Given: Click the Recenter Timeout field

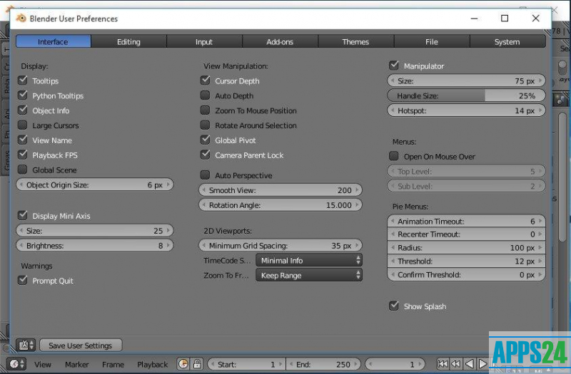Looking at the screenshot, I should 466,234.
